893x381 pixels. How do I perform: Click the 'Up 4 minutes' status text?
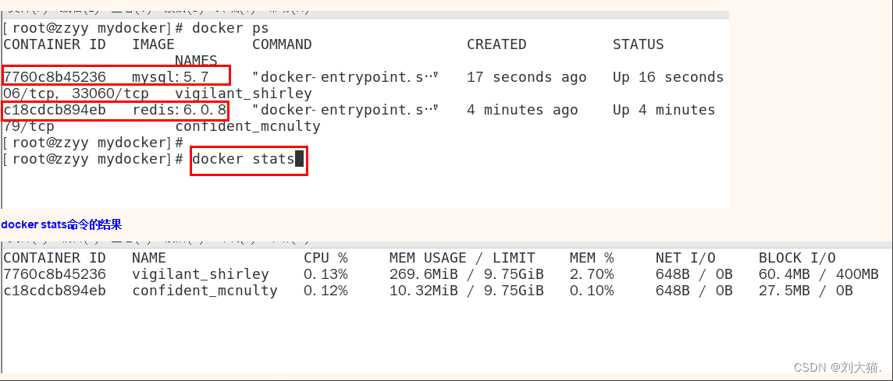[664, 110]
